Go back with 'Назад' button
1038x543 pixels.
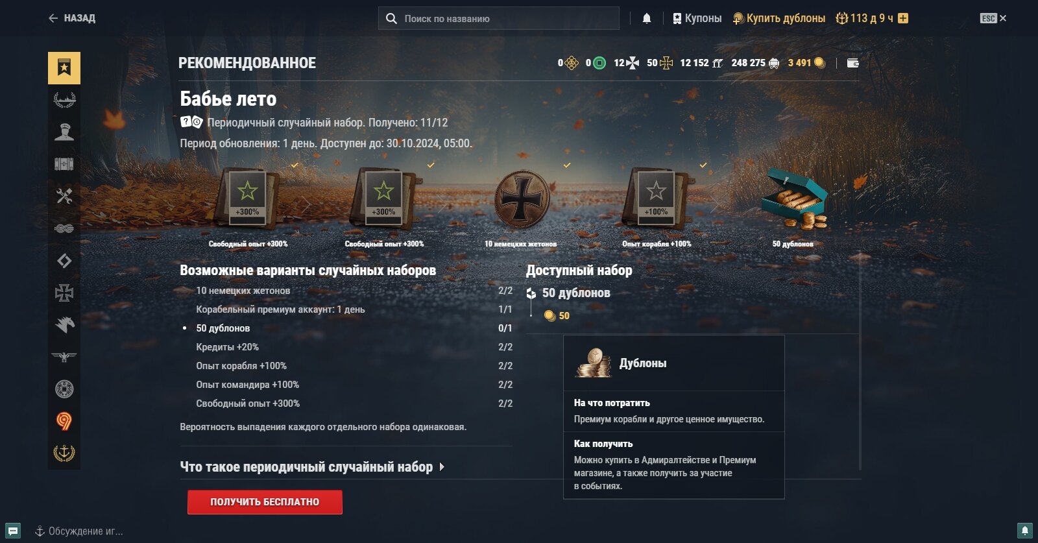[72, 18]
